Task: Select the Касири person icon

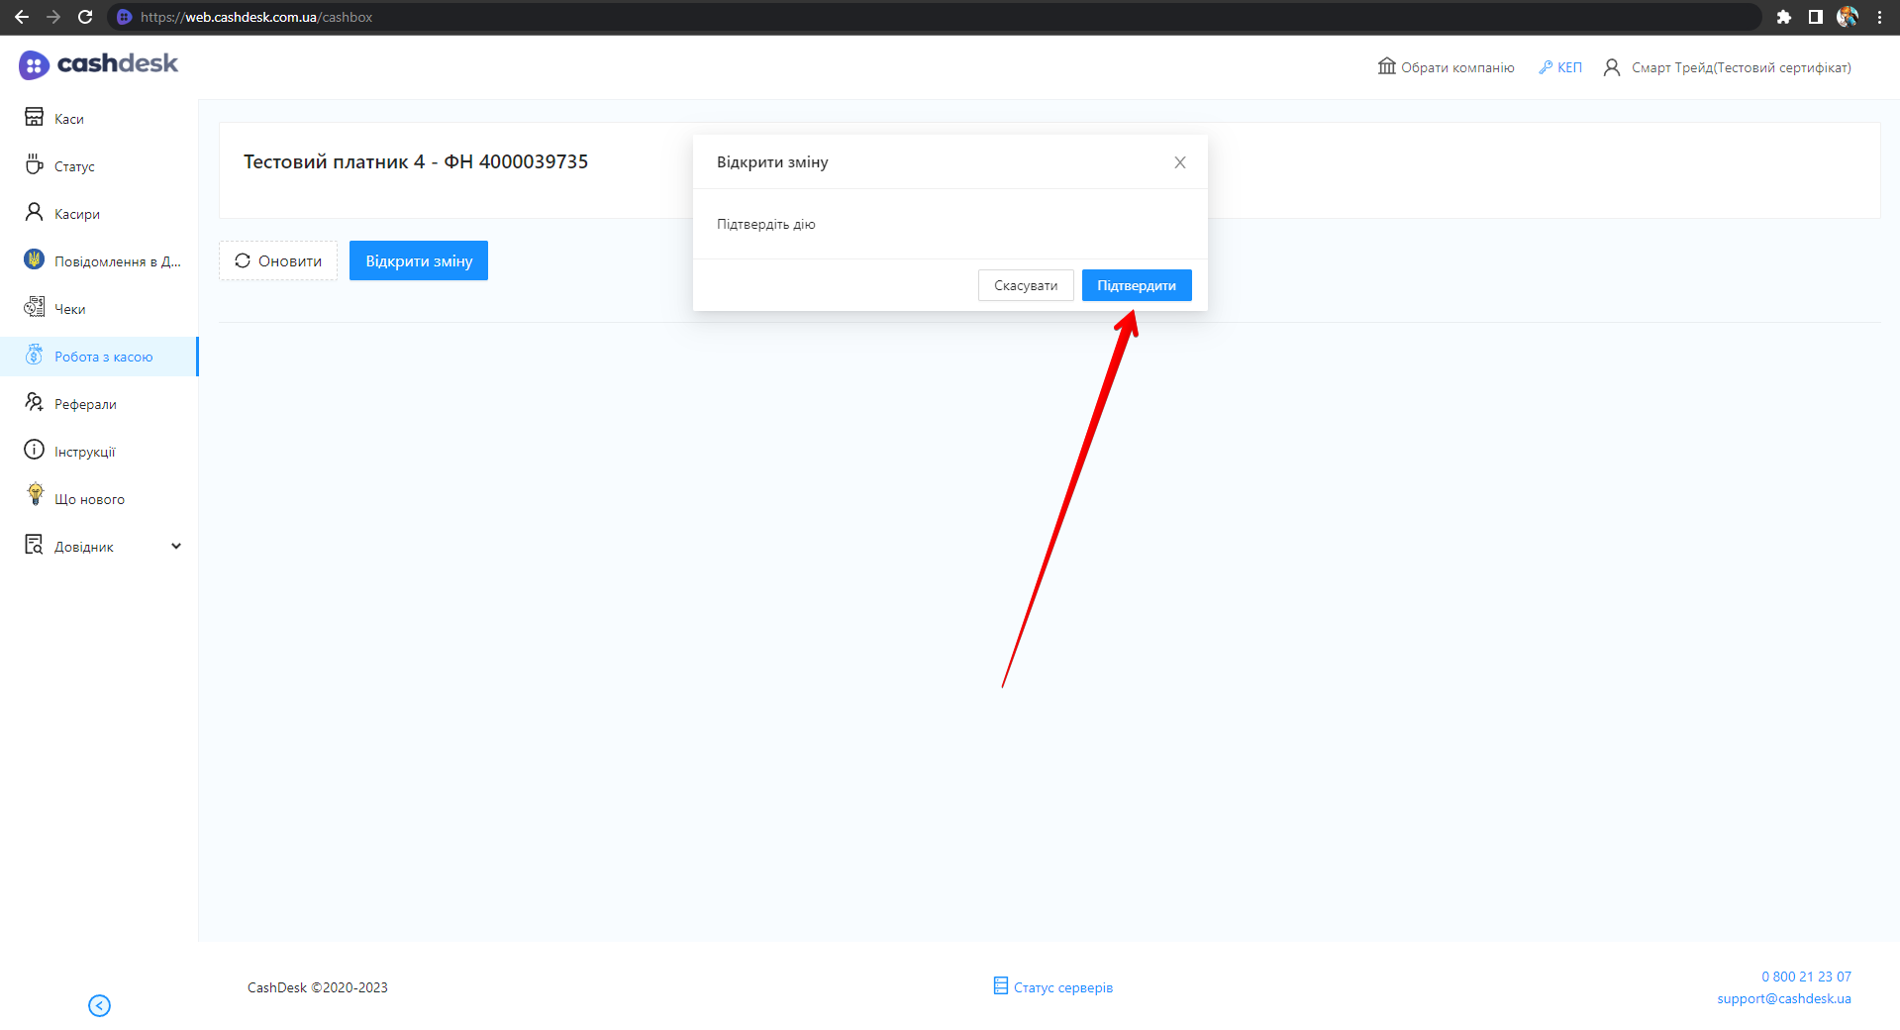Action: (34, 212)
